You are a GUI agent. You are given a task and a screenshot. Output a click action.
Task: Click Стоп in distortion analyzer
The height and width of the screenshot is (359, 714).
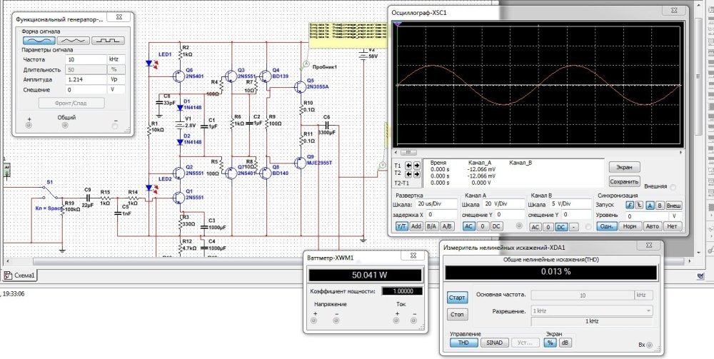pos(456,314)
